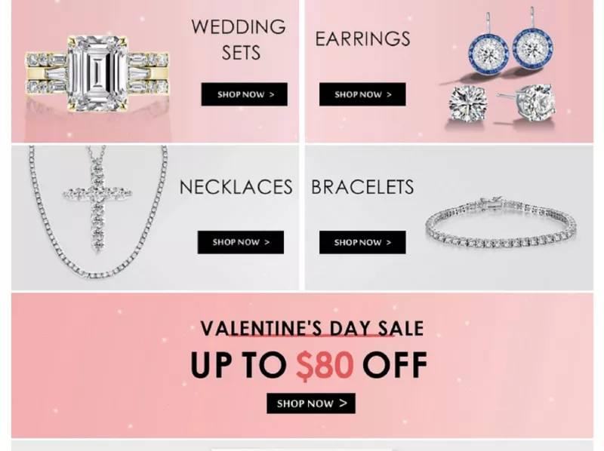
Task: Open the Earrings category title
Action: (x=362, y=39)
